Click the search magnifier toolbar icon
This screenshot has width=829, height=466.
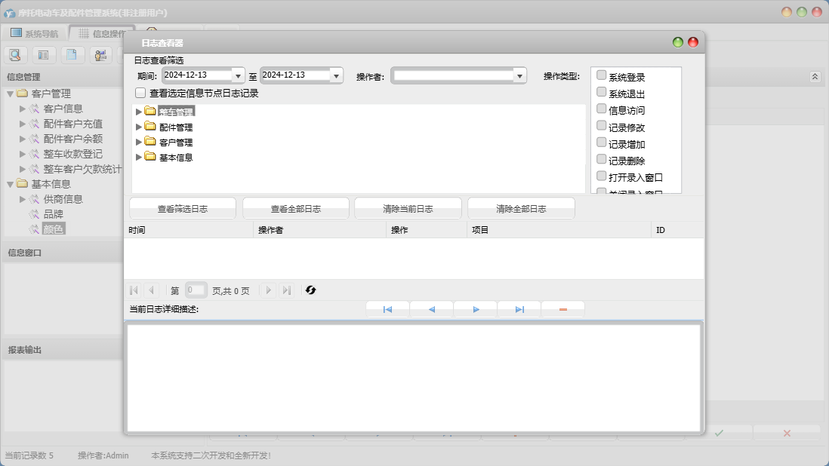pos(15,54)
